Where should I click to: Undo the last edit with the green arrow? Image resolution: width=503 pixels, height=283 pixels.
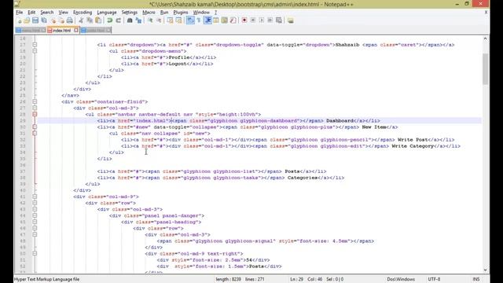click(110, 20)
